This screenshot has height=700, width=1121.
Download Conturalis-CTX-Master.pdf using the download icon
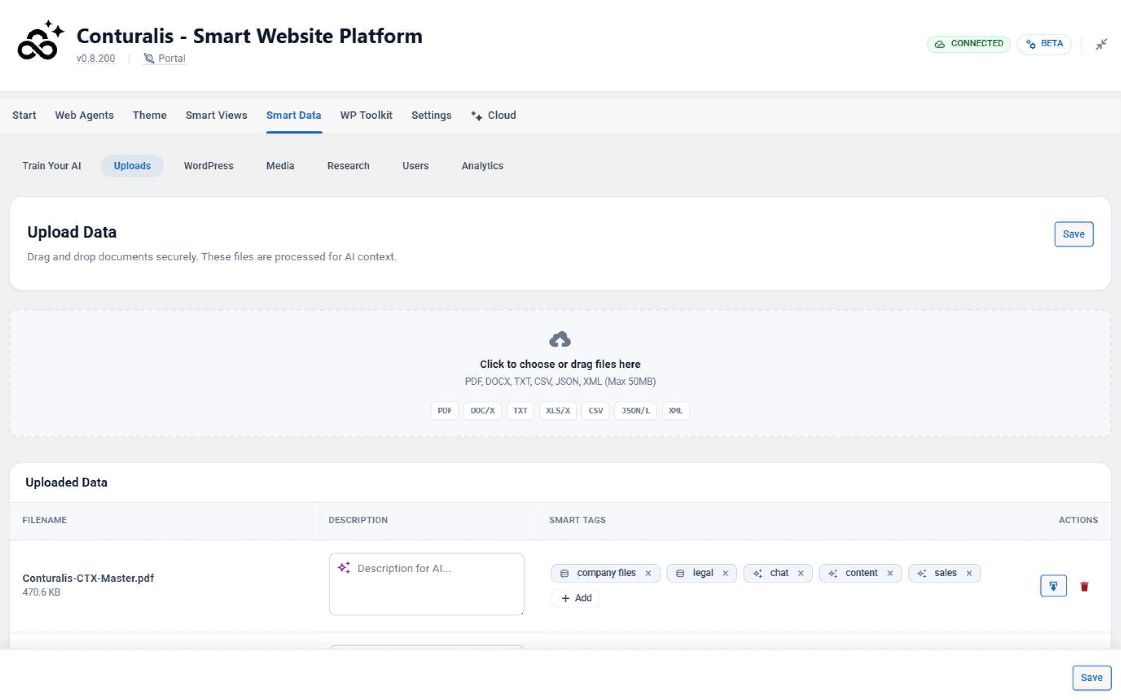point(1053,586)
